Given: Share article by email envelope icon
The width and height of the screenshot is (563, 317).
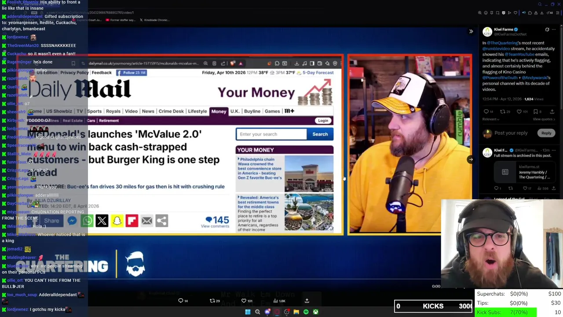Looking at the screenshot, I should tap(147, 221).
